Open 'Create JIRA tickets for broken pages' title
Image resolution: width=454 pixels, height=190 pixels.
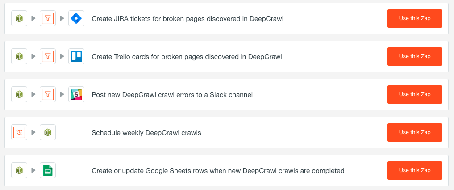(x=187, y=19)
